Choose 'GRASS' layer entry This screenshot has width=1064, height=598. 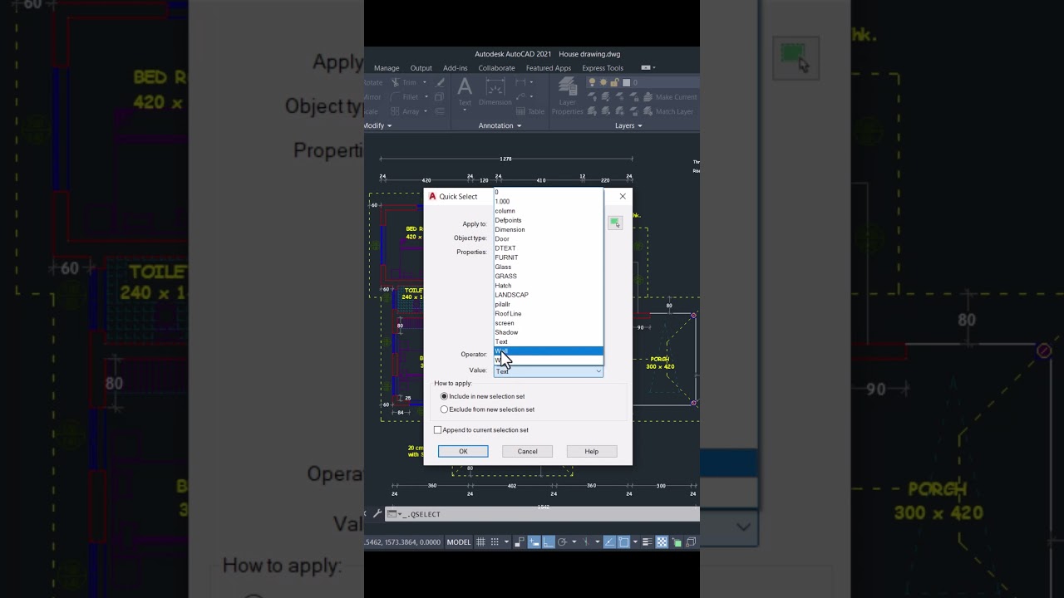pyautogui.click(x=548, y=276)
